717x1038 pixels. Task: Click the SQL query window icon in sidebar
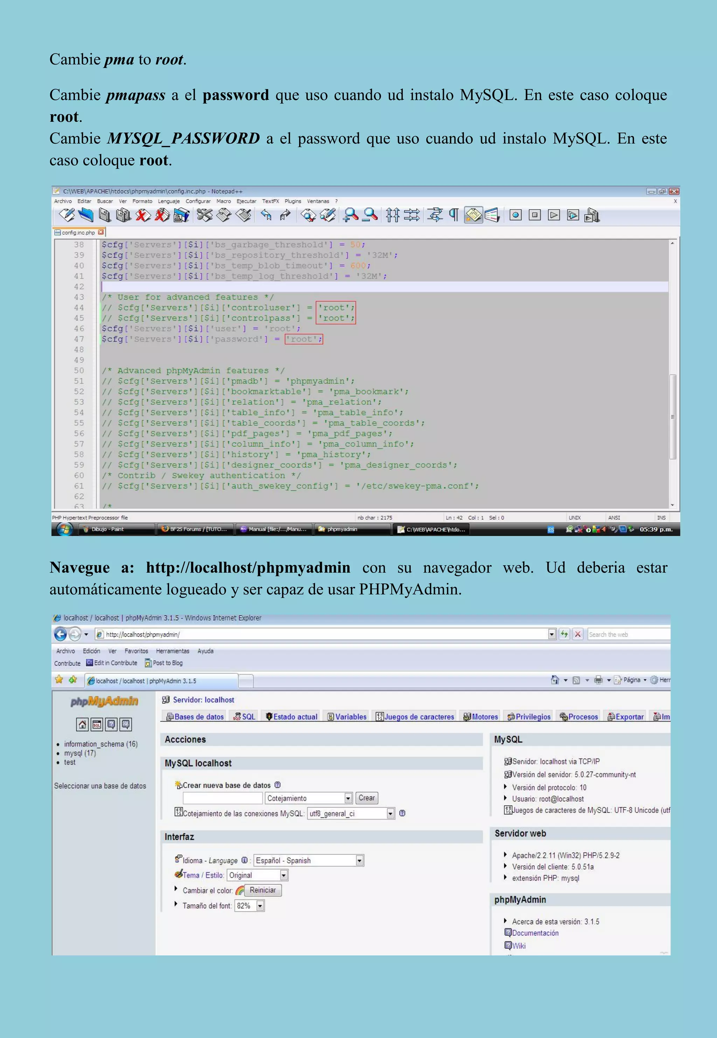tap(97, 724)
